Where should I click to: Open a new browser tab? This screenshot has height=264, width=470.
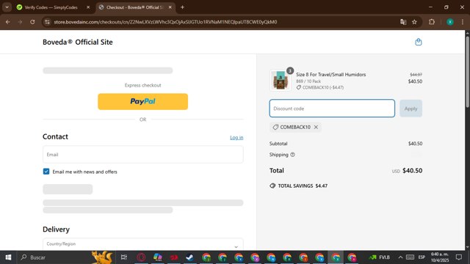point(182,7)
